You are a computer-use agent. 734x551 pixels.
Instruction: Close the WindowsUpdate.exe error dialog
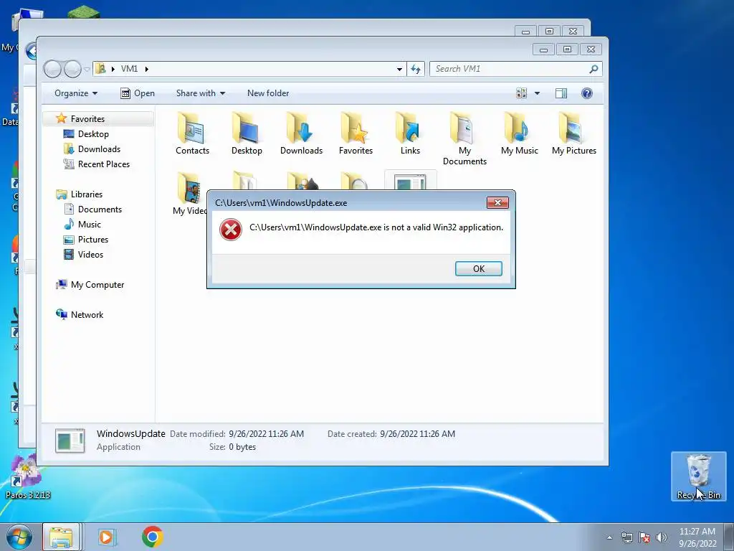(x=497, y=202)
